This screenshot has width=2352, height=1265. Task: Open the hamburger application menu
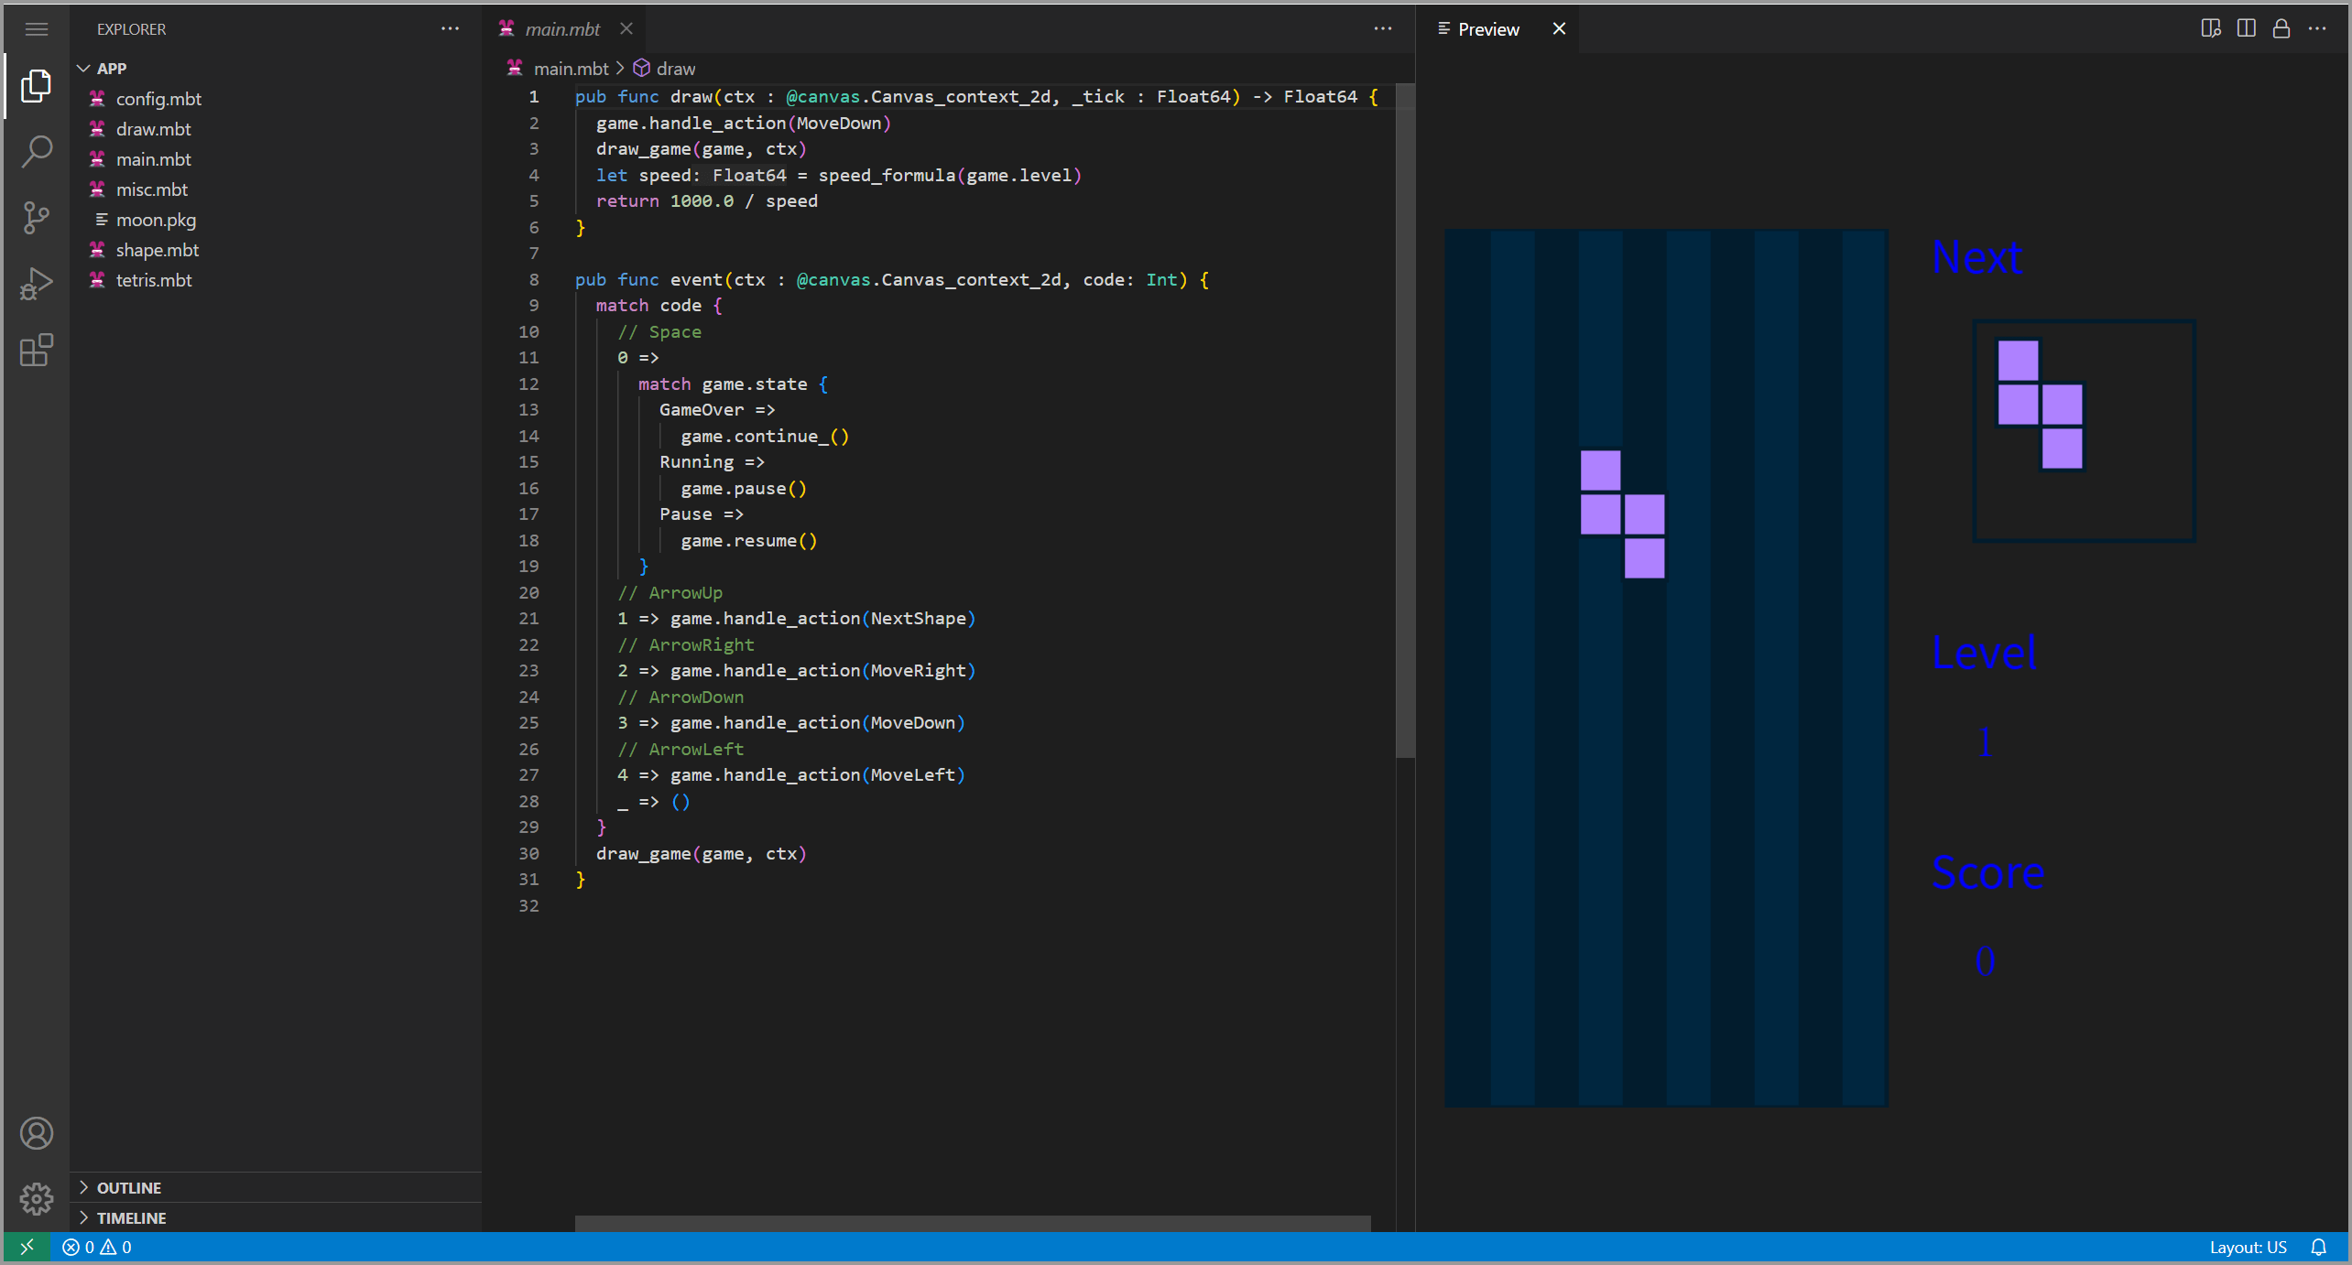pos(37,28)
